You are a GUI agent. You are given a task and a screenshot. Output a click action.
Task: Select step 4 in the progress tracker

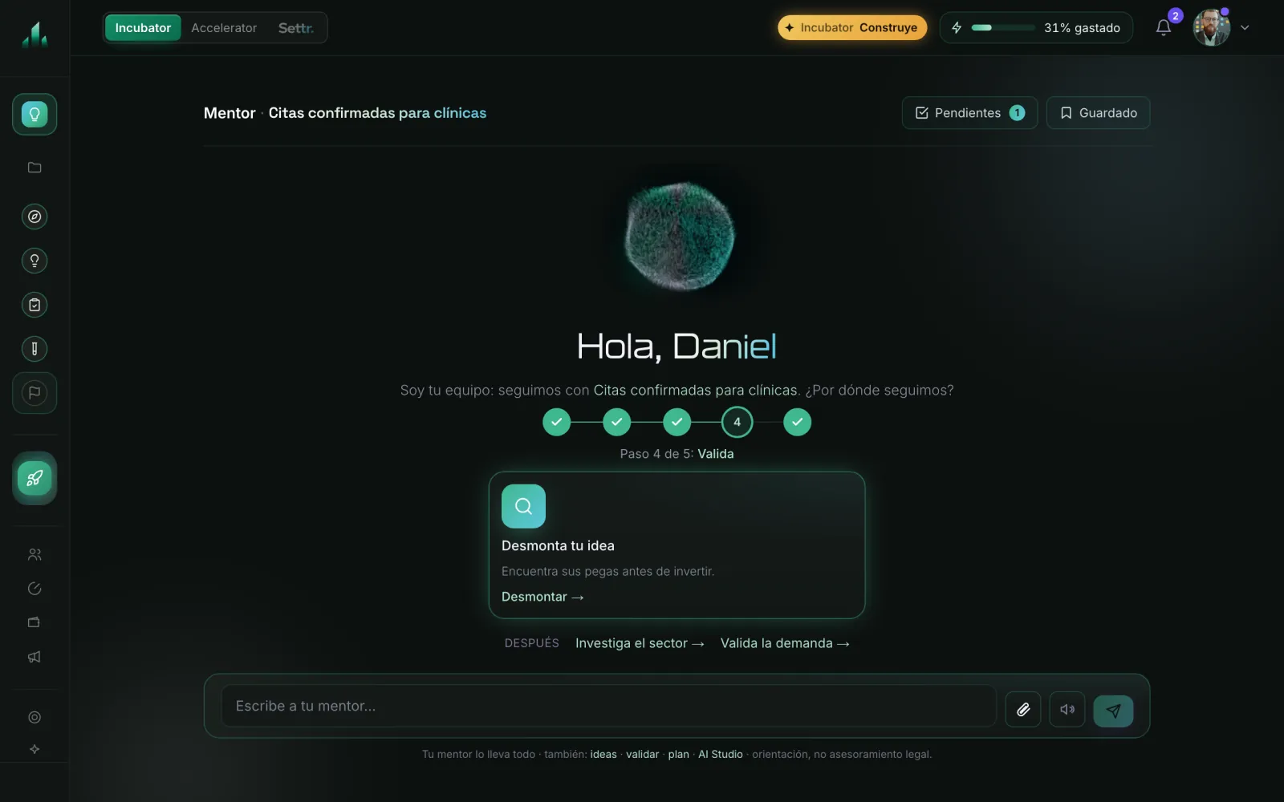[737, 422]
